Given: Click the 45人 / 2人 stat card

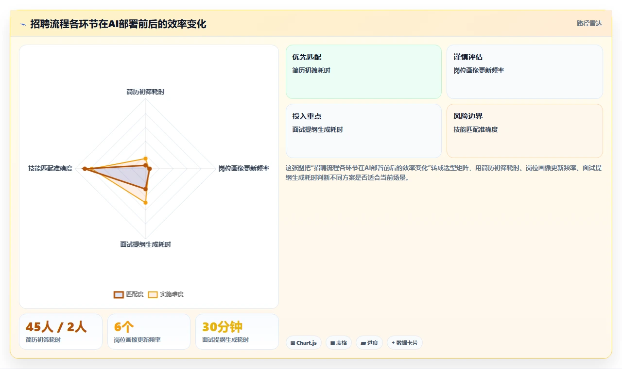Looking at the screenshot, I should pyautogui.click(x=61, y=332).
